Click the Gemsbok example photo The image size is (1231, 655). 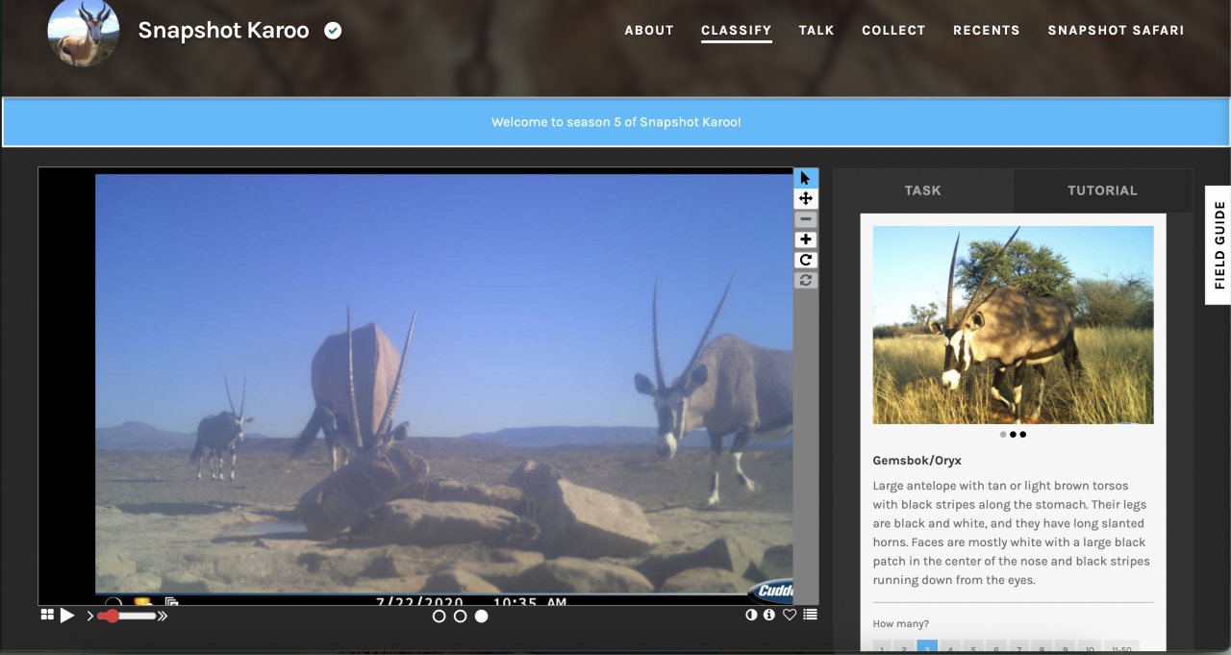[x=1013, y=325]
